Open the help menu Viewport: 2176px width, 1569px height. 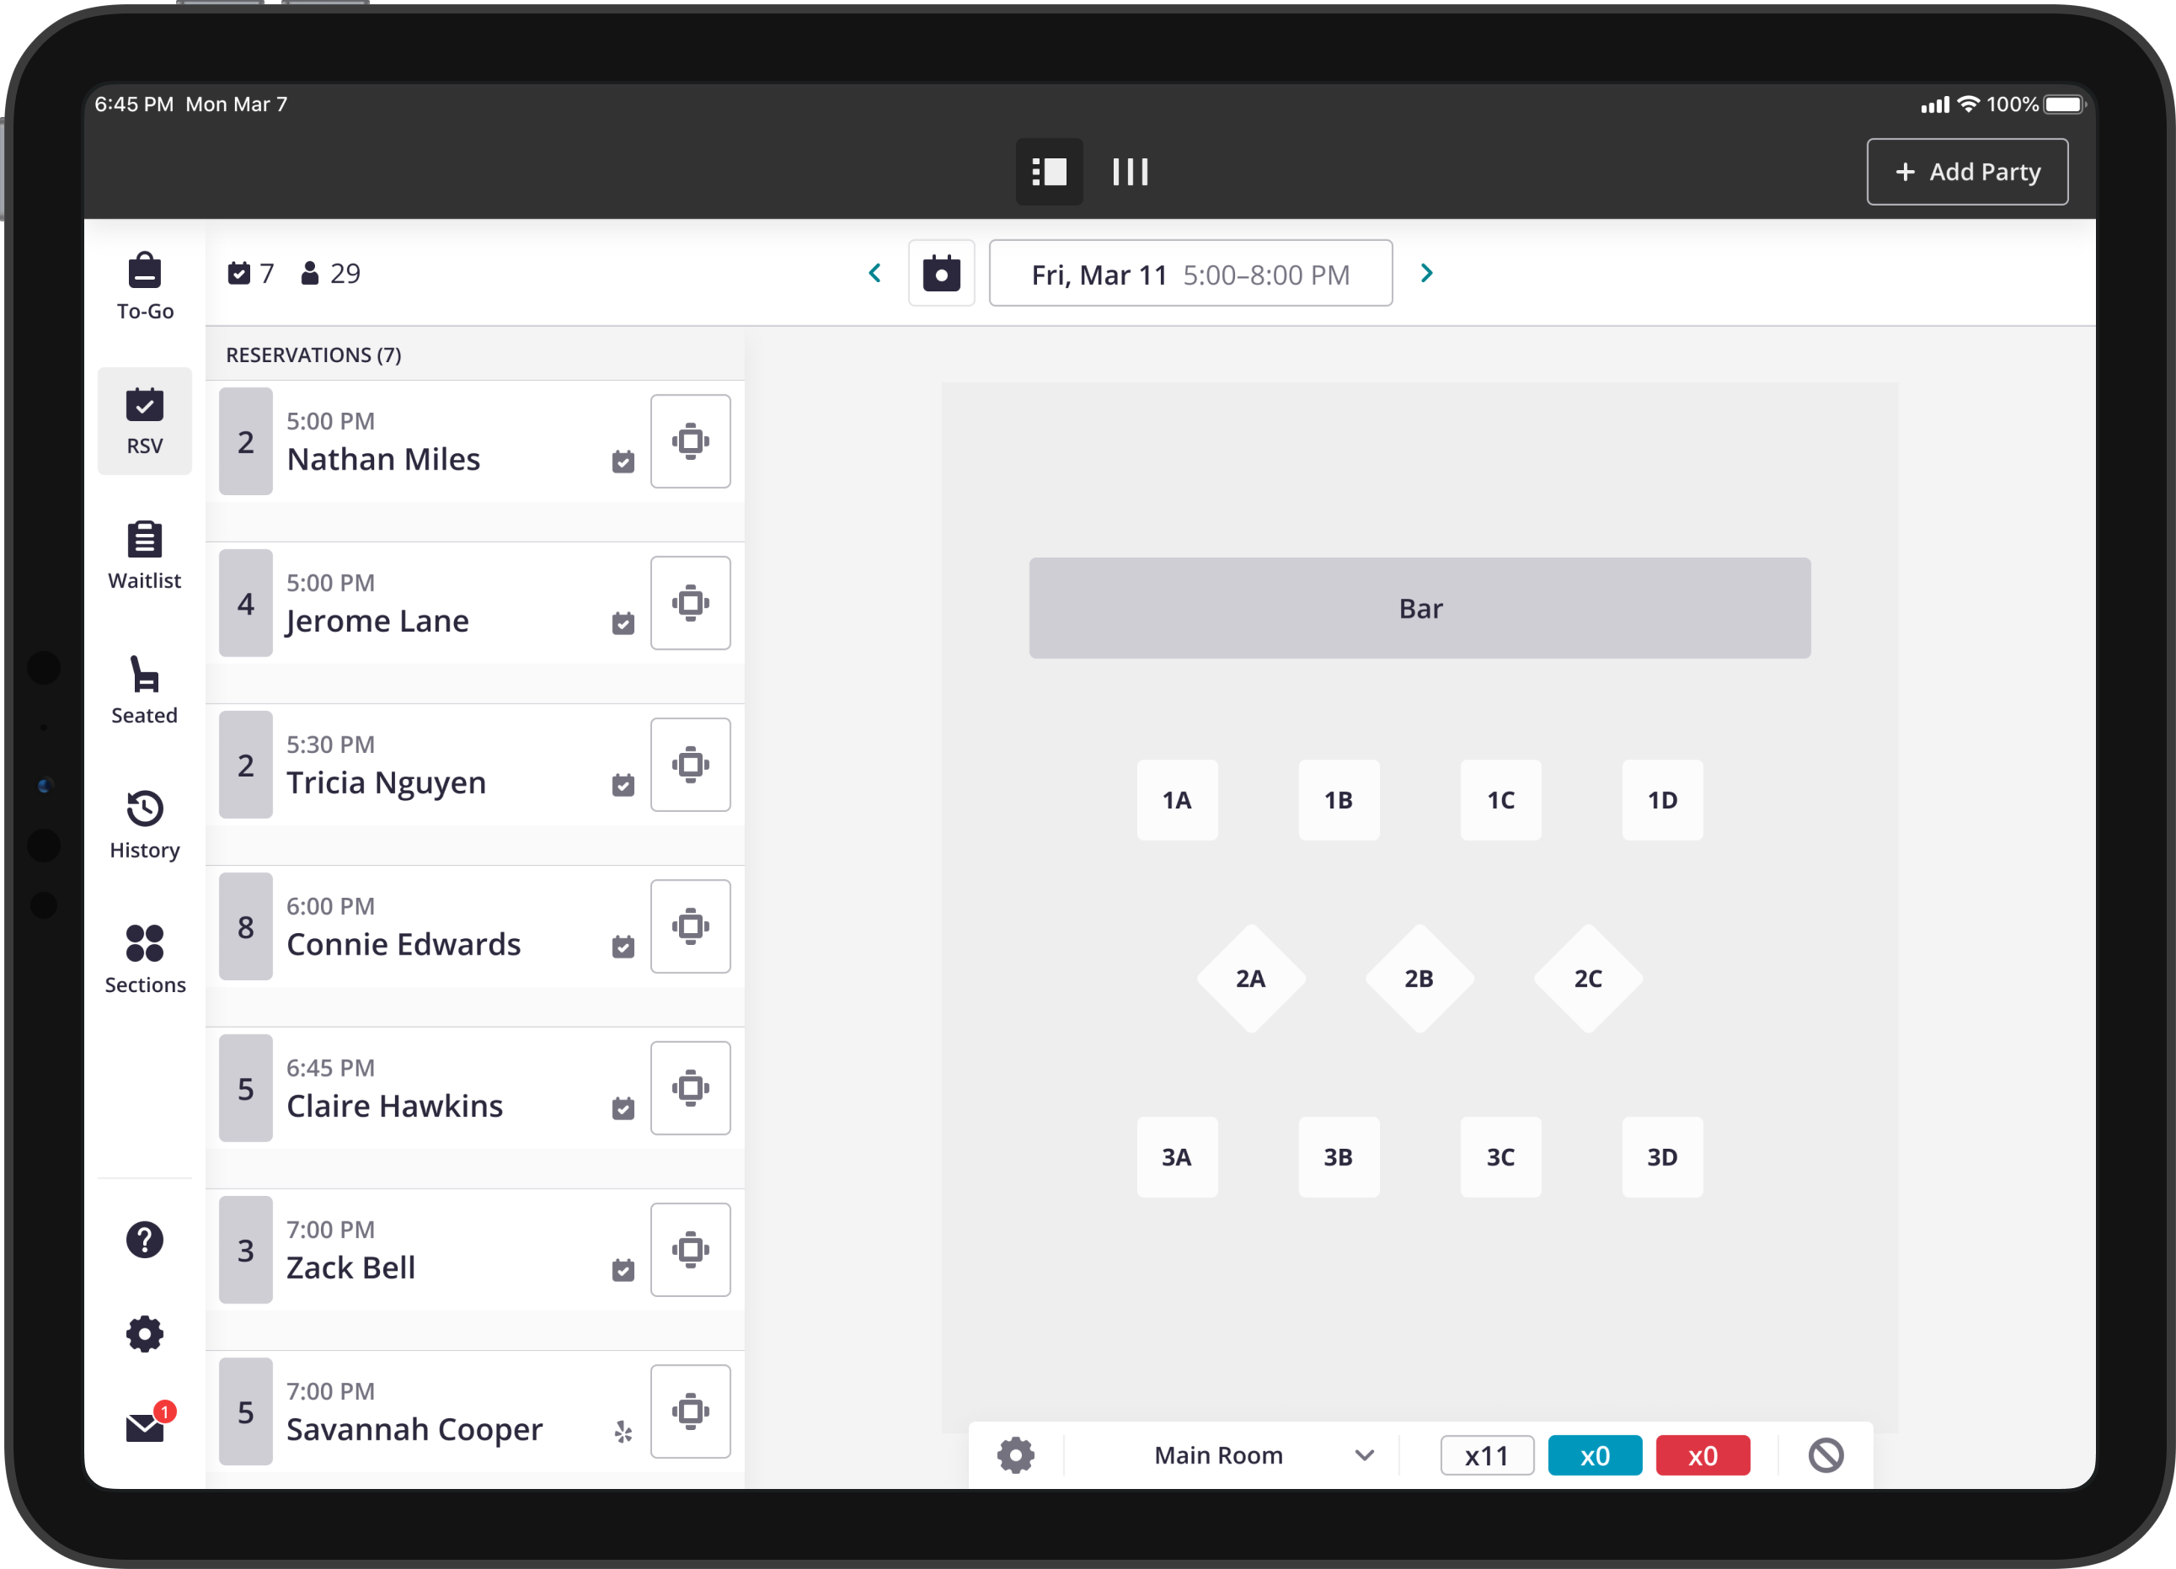click(x=144, y=1239)
